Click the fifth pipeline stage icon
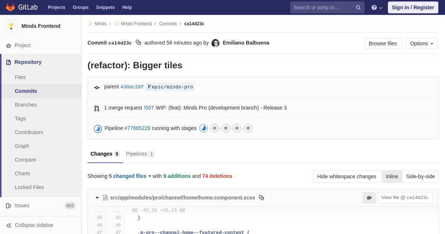The height and width of the screenshot is (234, 445). click(x=248, y=128)
